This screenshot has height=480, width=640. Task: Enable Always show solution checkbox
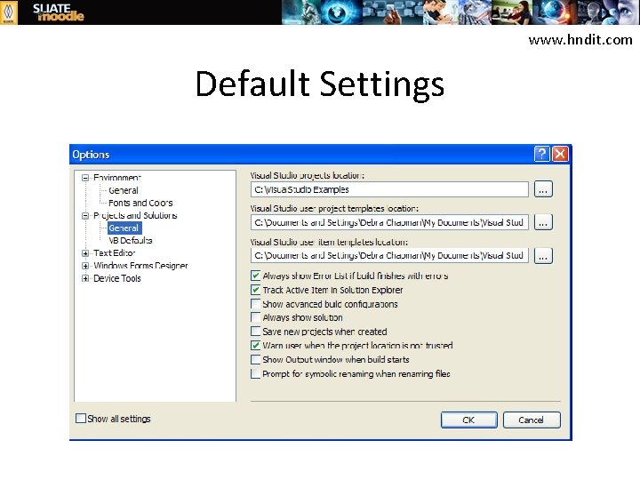pos(255,317)
